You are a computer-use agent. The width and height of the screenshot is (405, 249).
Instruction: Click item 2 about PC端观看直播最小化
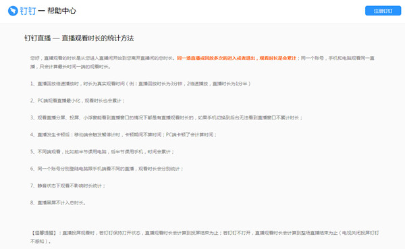pyautogui.click(x=78, y=101)
